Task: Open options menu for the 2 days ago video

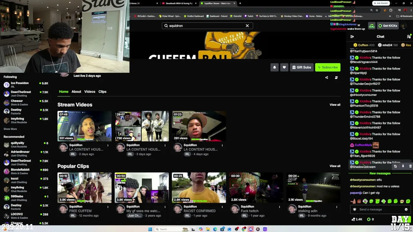Action: 108,145
